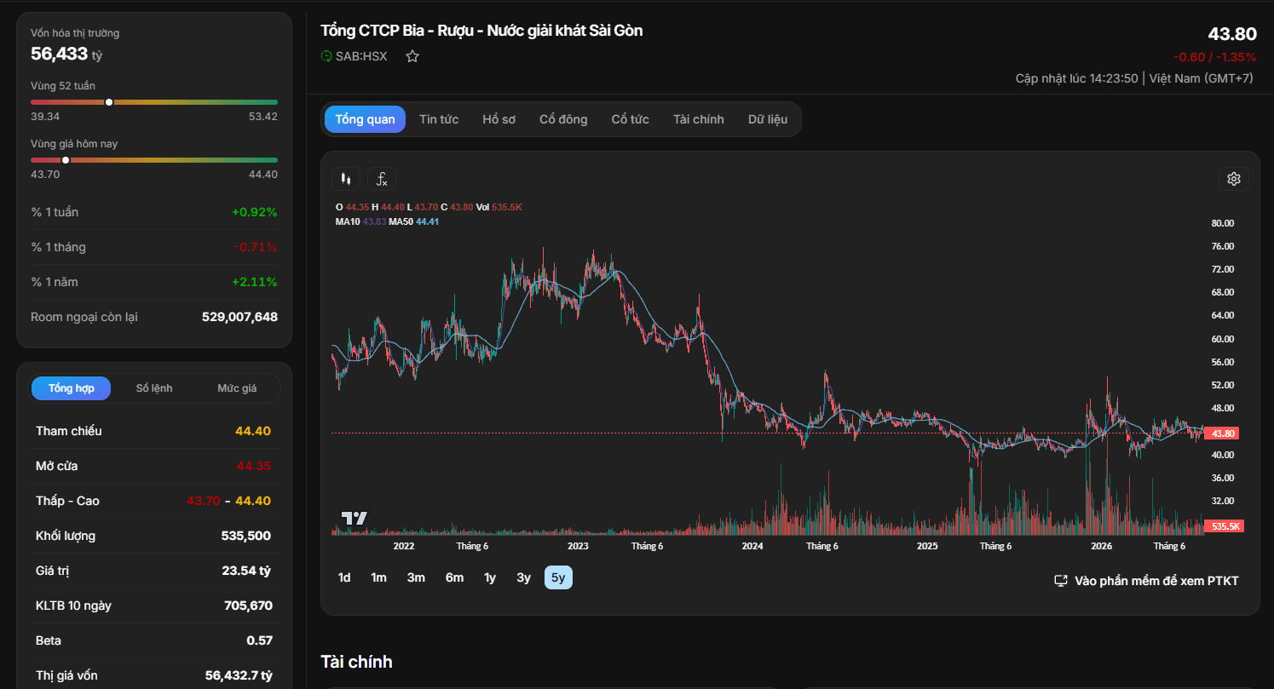
Task: Click the 2023 label on the time axis
Action: click(x=578, y=546)
